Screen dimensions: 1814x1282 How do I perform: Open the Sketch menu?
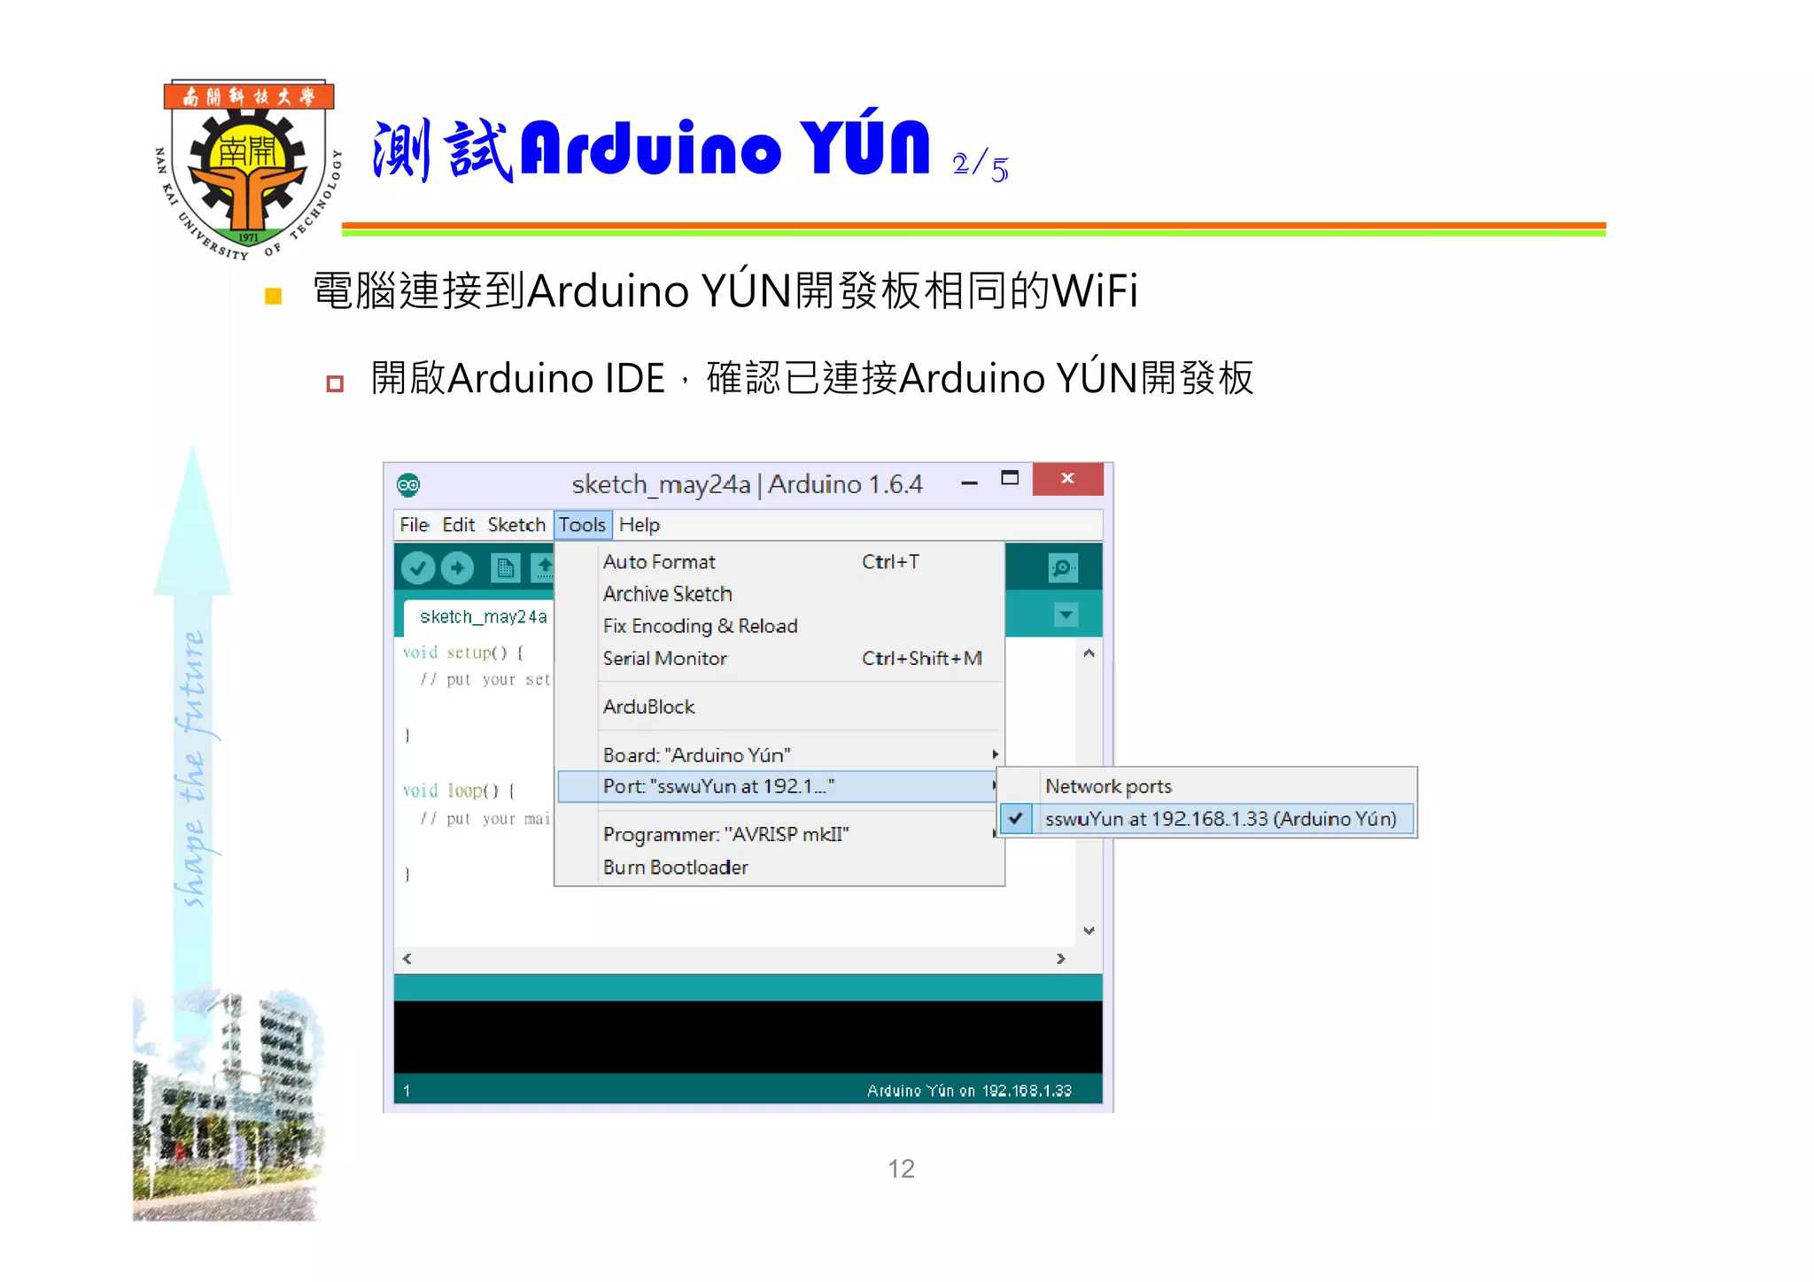point(516,525)
